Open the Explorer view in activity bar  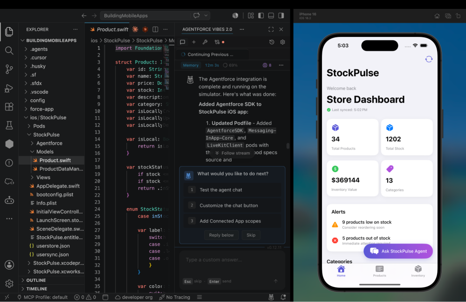click(x=9, y=32)
